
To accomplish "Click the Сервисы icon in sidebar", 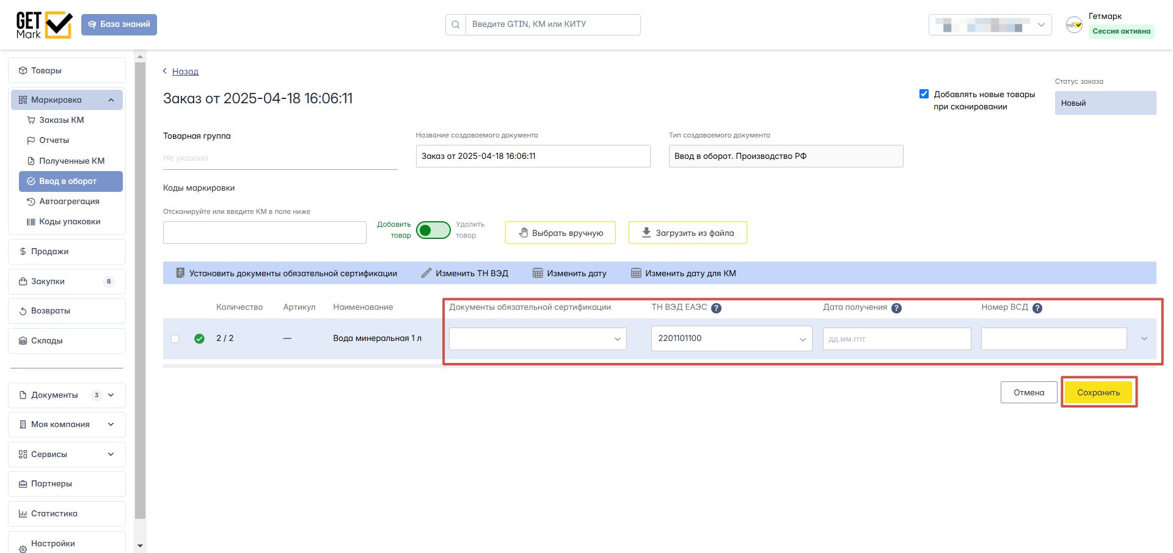I will coord(23,454).
